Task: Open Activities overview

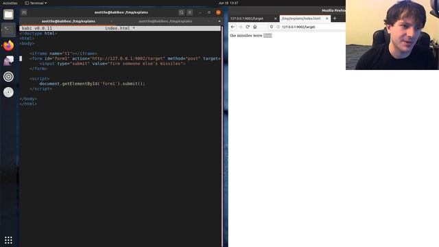Action: click(10, 3)
